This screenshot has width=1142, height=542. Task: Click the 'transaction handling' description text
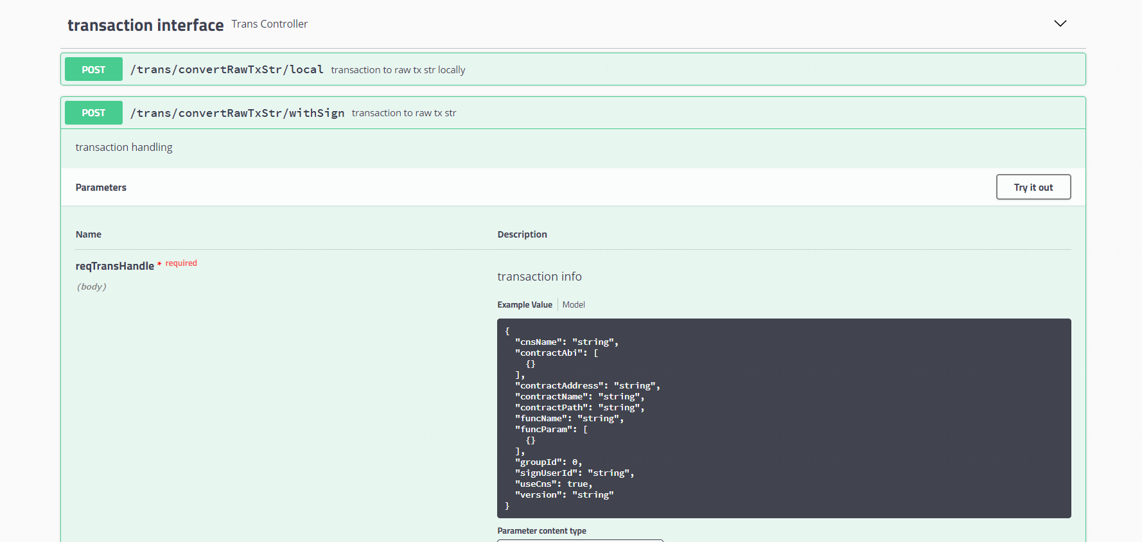[124, 147]
